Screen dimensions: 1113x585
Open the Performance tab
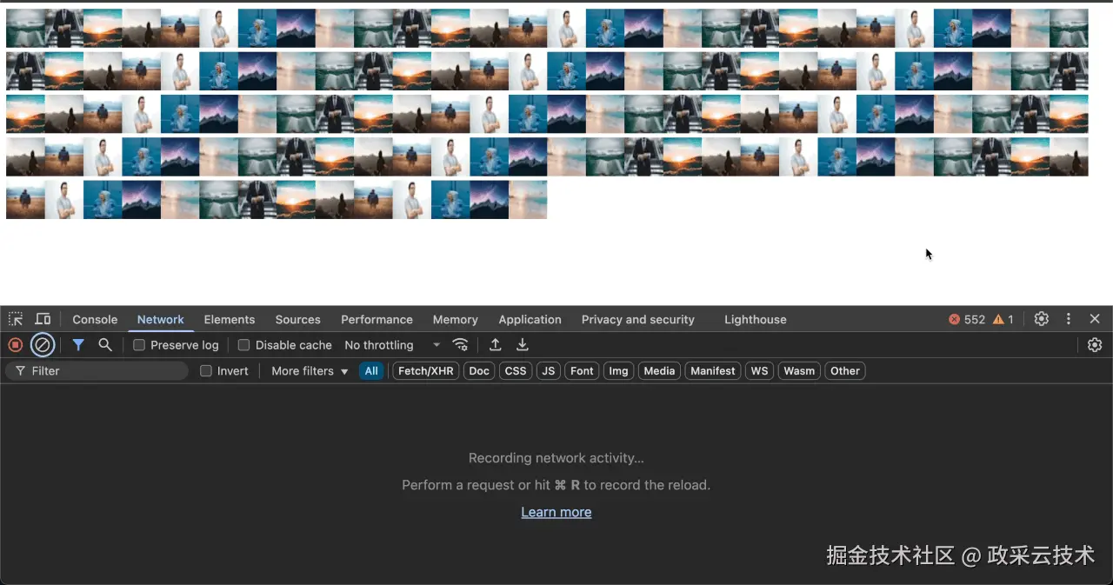coord(377,320)
